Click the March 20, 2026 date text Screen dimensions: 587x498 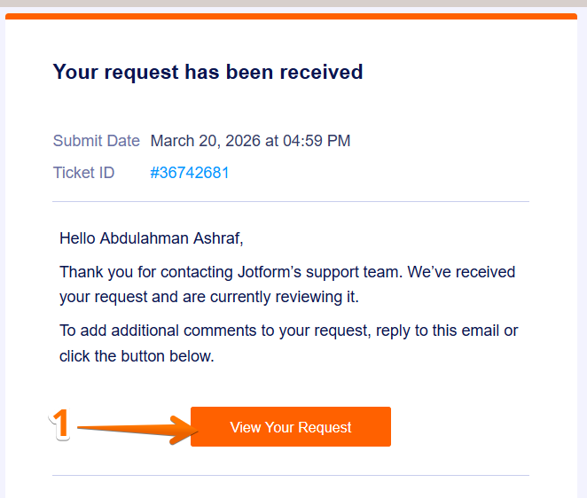[206, 141]
